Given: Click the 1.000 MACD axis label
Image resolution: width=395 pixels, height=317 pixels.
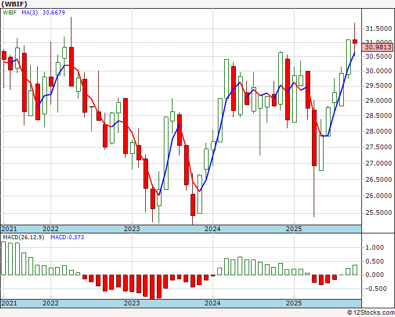Looking at the screenshot, I should click(374, 247).
